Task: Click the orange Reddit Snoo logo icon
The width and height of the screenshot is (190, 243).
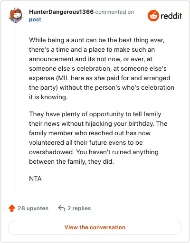Action: pos(153,16)
